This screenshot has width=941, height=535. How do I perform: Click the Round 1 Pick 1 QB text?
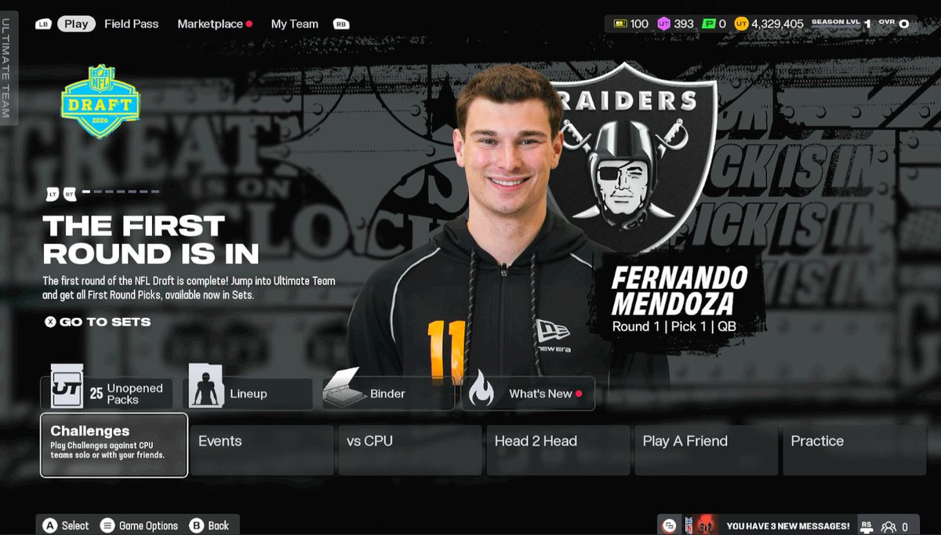click(674, 326)
